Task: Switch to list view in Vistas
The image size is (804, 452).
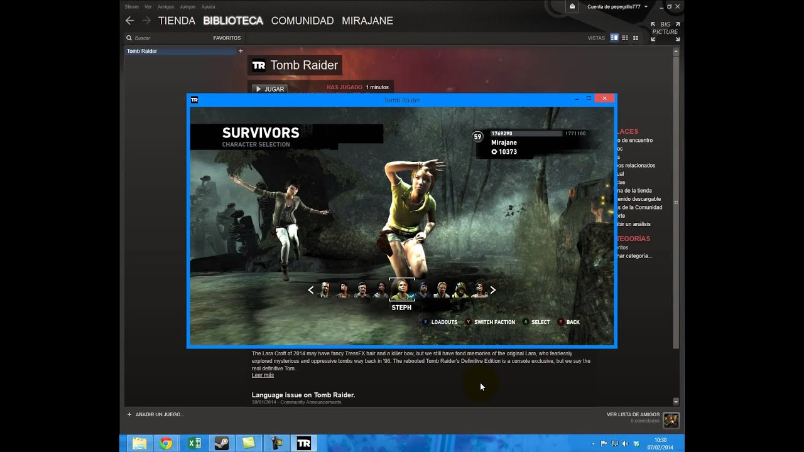Action: click(x=625, y=38)
